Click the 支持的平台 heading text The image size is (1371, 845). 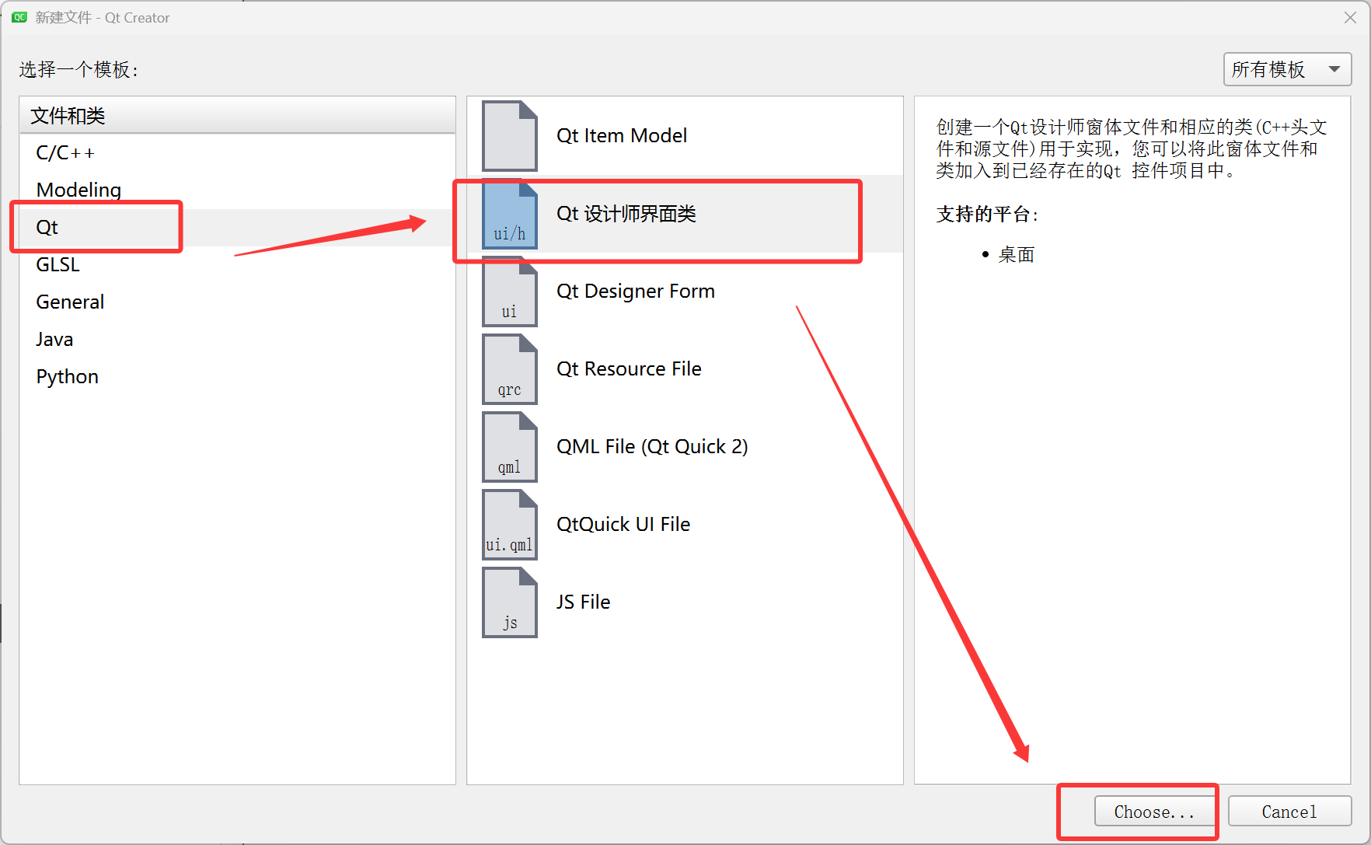pos(987,214)
